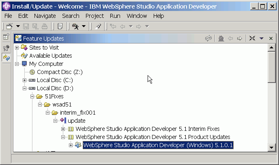
Task: Select Sites to Visit
Action: (x=44, y=48)
